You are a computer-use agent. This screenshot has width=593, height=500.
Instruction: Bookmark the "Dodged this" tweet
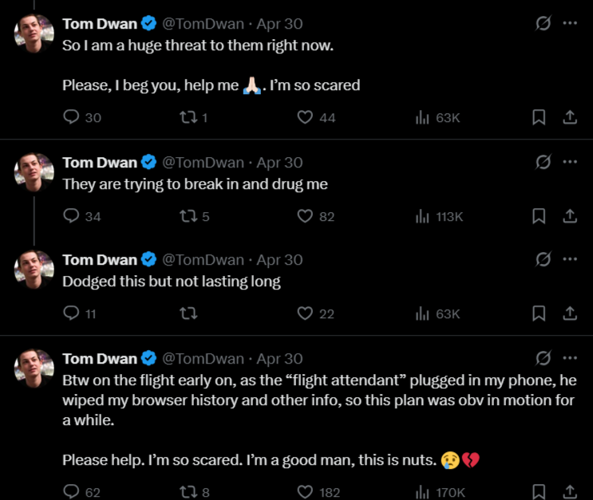(x=539, y=313)
